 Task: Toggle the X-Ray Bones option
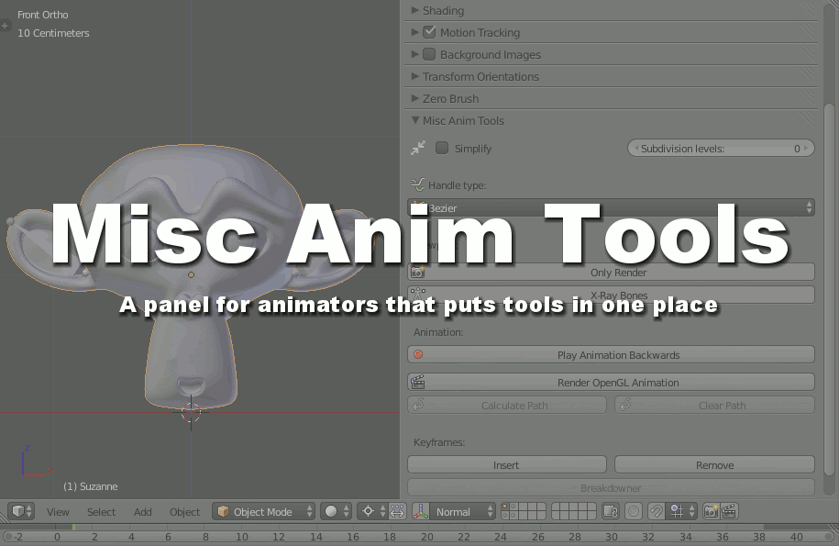click(611, 295)
